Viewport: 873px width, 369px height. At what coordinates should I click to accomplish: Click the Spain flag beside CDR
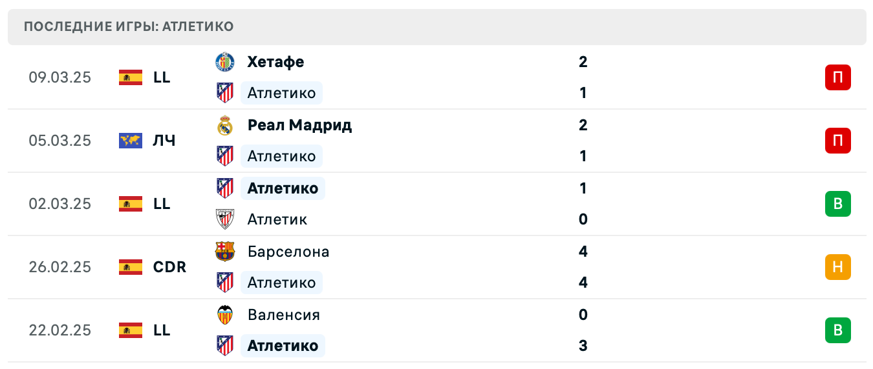[x=131, y=267]
